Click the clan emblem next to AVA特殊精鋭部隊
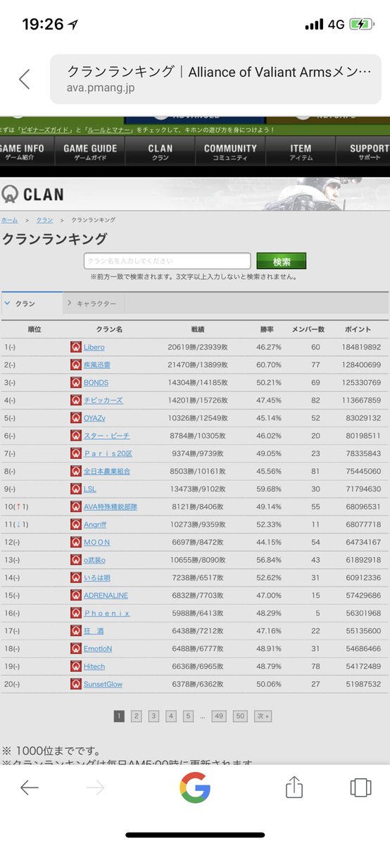Image resolution: width=390 pixels, height=846 pixels. [x=76, y=506]
